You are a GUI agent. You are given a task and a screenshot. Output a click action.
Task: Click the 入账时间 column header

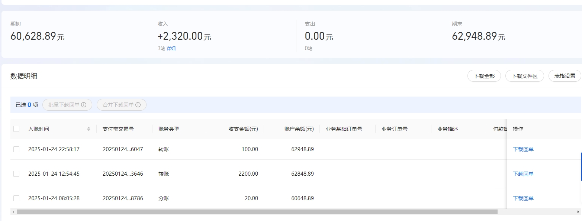39,129
